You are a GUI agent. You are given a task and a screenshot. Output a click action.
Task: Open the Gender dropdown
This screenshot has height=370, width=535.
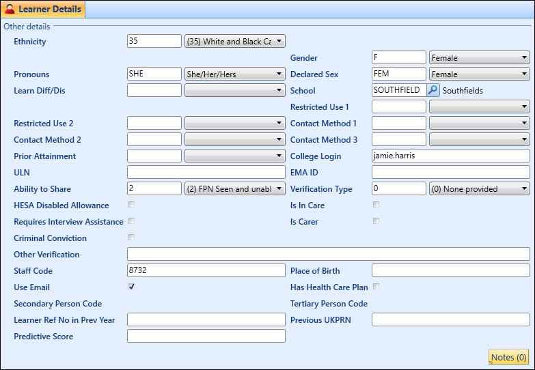[x=524, y=58]
